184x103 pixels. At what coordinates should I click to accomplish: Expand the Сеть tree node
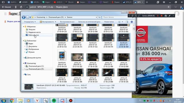coord(23,74)
